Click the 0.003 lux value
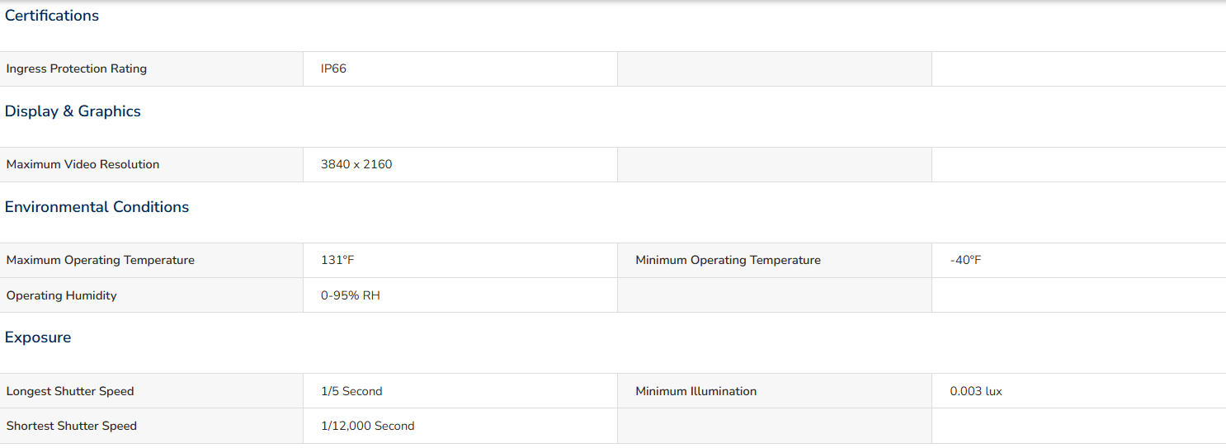 pos(976,392)
